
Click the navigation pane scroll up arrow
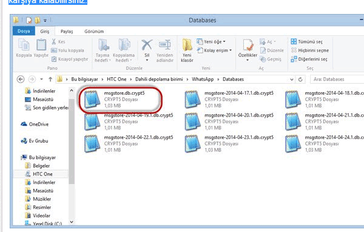click(x=72, y=90)
